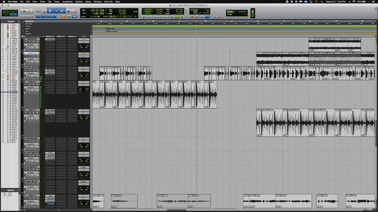Record-enable the Audio 12 track
This screenshot has height=212, width=378.
click(x=26, y=113)
